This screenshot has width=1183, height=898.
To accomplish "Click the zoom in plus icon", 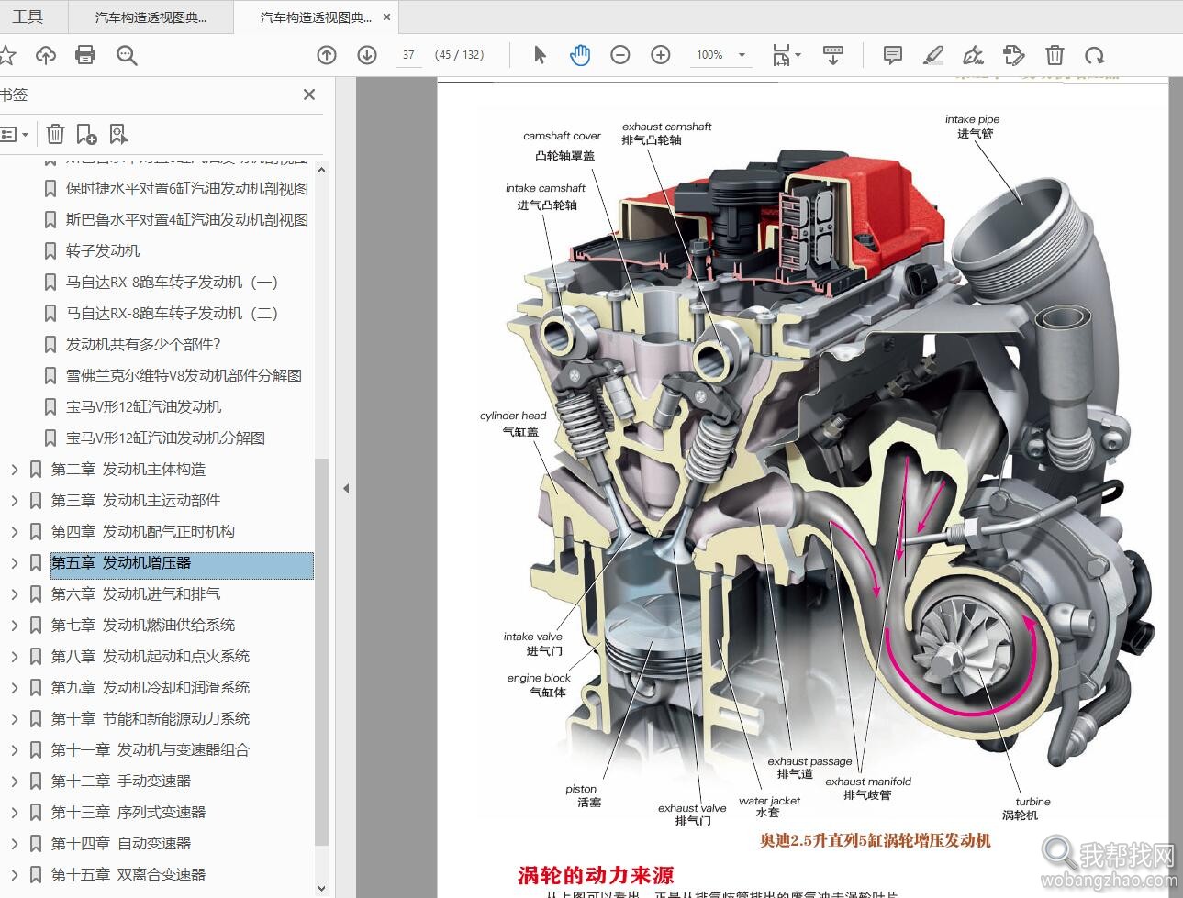I will (x=661, y=55).
